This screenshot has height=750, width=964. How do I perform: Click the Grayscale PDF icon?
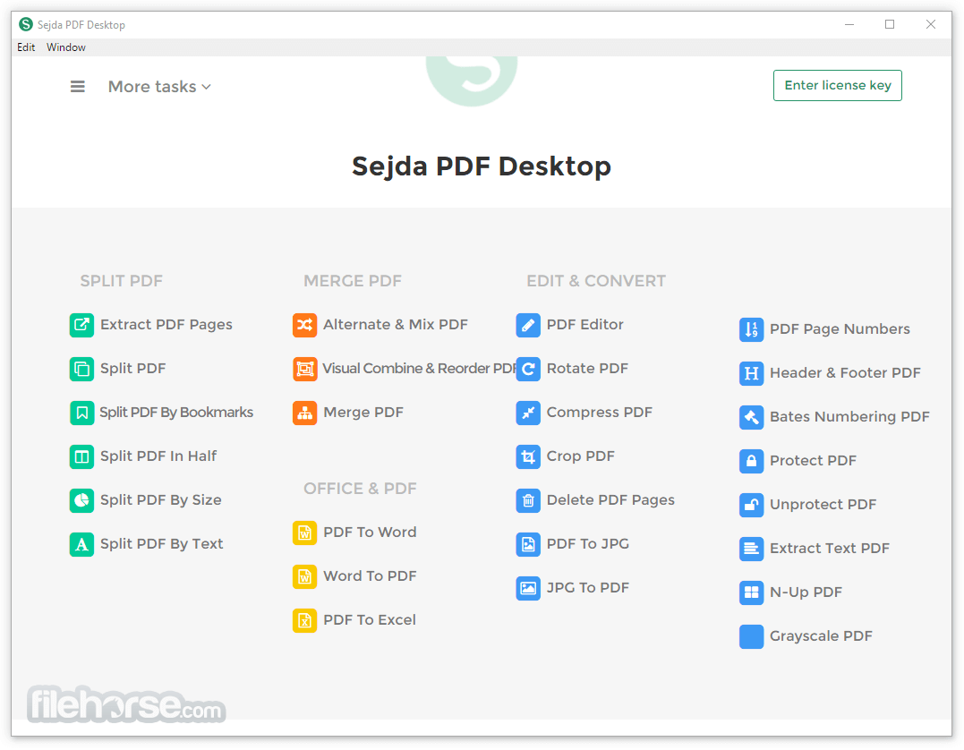(751, 636)
